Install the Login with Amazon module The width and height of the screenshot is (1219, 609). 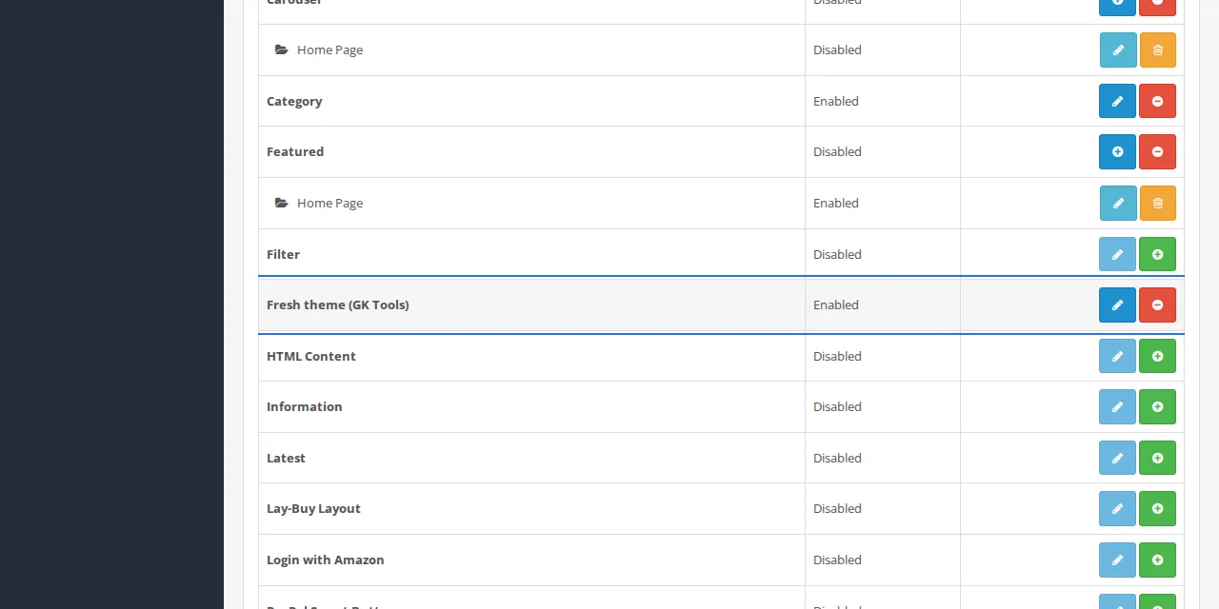point(1158,560)
